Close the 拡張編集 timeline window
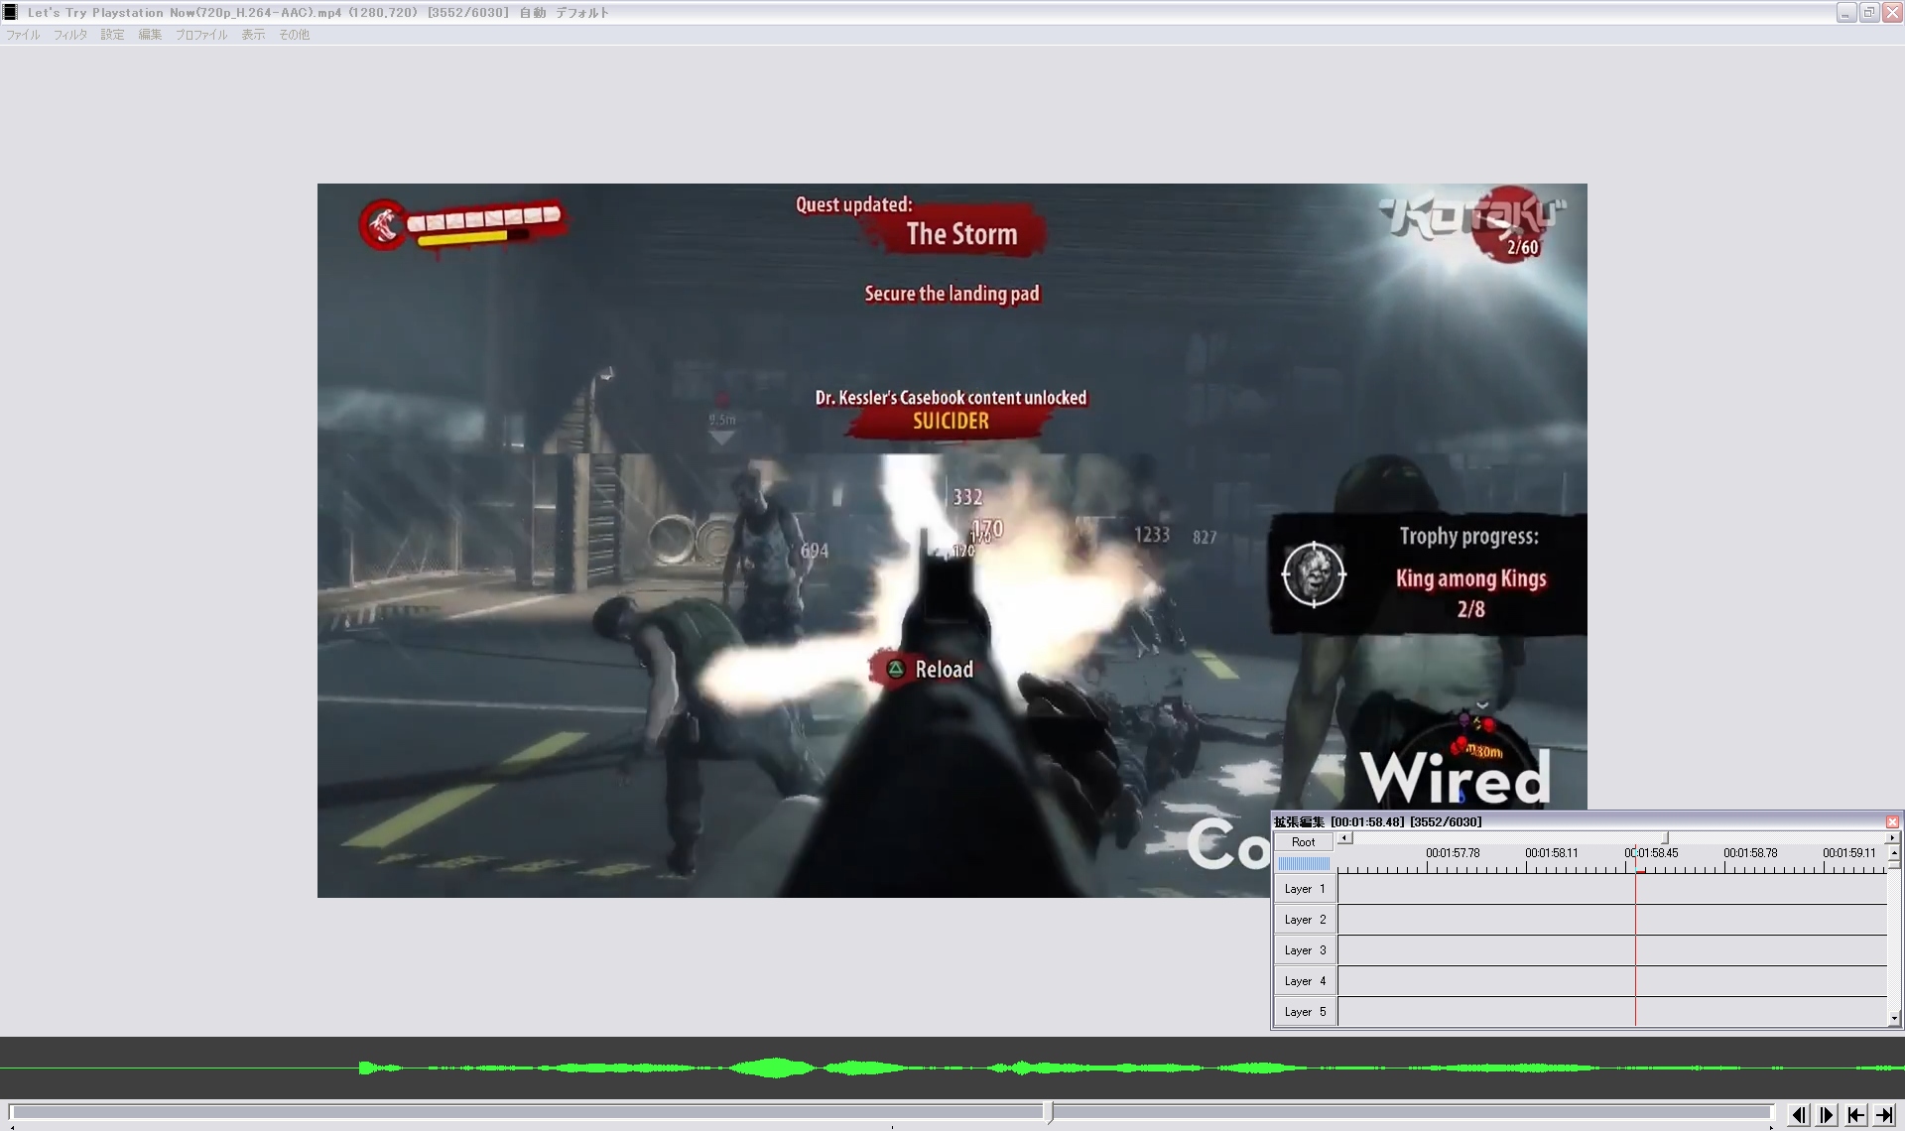 pos(1892,821)
